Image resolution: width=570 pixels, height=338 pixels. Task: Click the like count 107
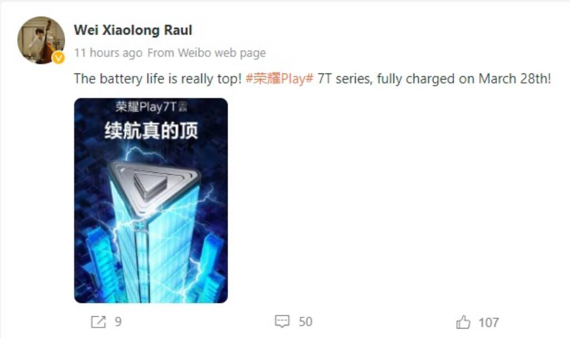[489, 322]
